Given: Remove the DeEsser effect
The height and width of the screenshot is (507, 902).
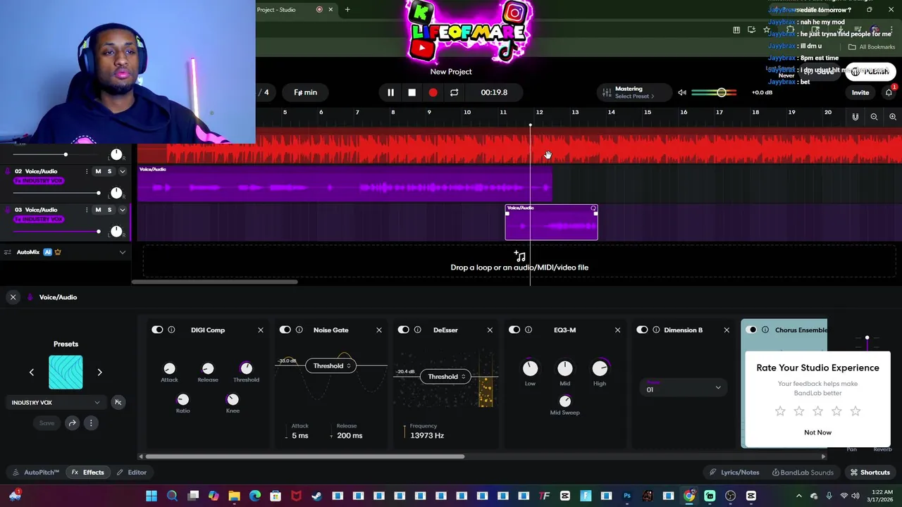Looking at the screenshot, I should coord(490,330).
